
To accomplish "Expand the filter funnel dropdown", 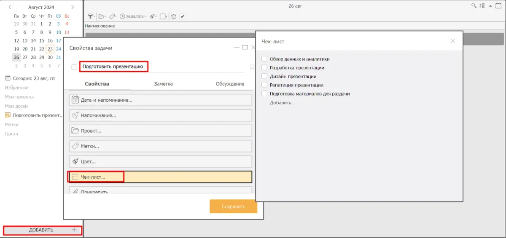I will point(91,16).
